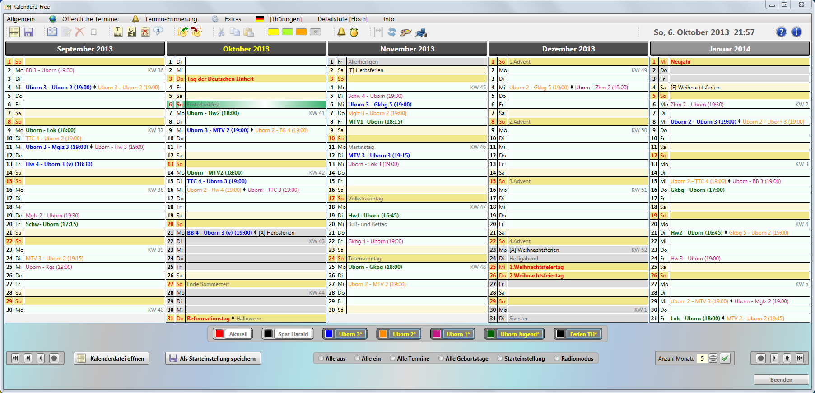Screen dimensions: 815x393
Task: Click the paint palette icon
Action: point(405,32)
